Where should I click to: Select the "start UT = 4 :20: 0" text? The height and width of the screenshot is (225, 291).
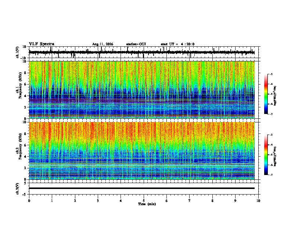tap(177, 44)
